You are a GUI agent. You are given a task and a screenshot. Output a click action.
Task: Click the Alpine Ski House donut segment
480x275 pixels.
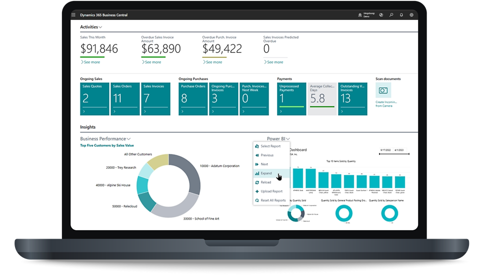[x=142, y=185]
